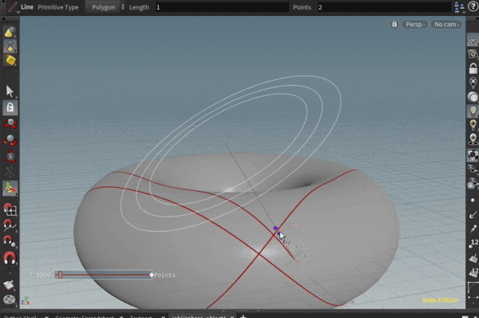Click the purple line handle in viewport
The width and height of the screenshot is (479, 318).
(275, 229)
